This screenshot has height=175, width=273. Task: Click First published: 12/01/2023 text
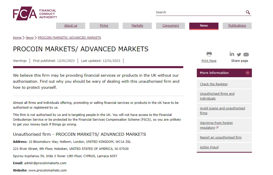tap(54, 61)
